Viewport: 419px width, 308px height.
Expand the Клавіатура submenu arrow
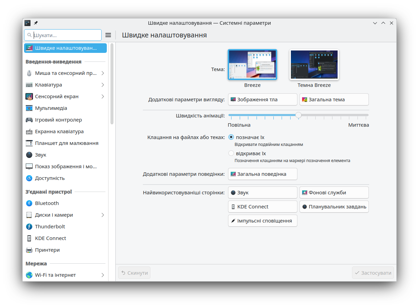click(103, 85)
